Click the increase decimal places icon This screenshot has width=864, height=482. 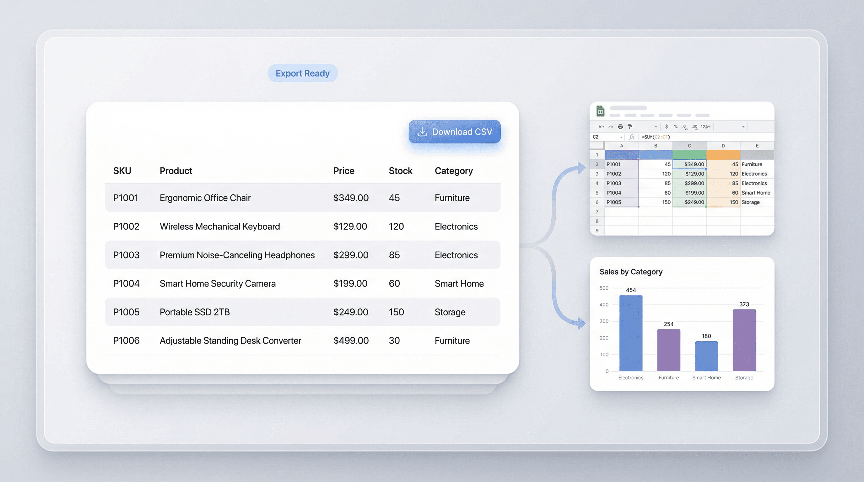[x=694, y=127]
